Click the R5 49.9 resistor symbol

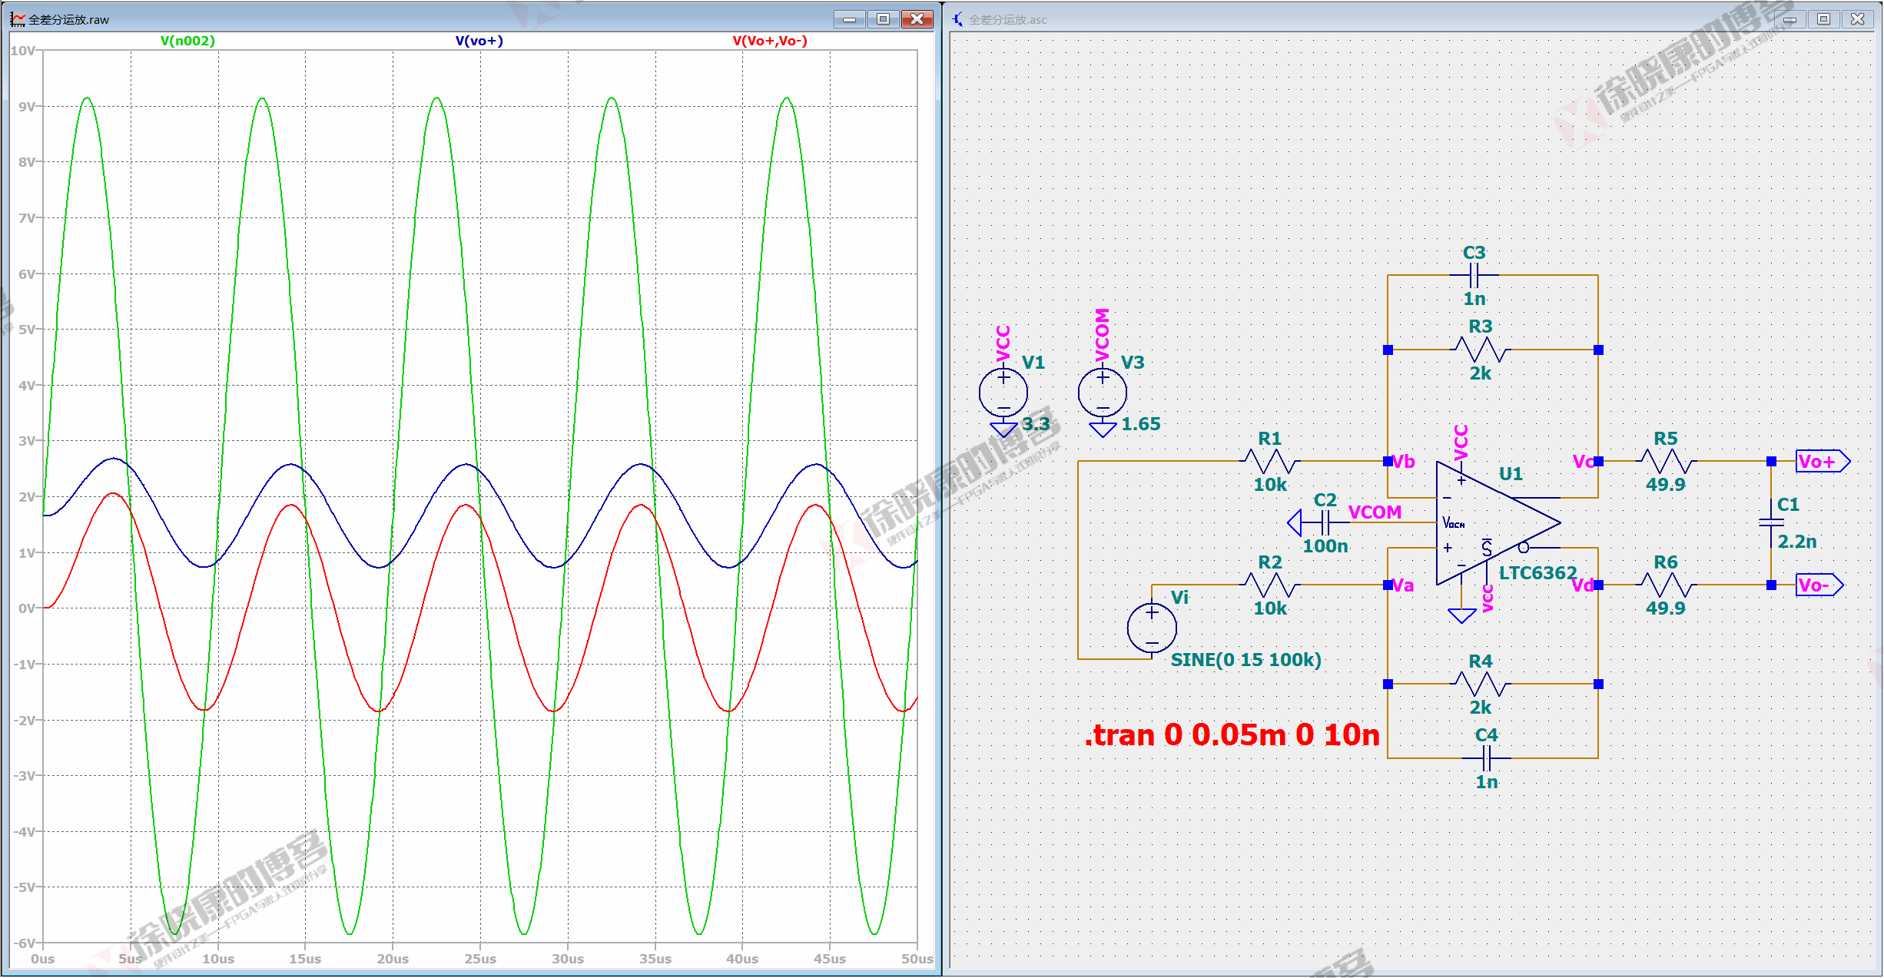click(1665, 461)
